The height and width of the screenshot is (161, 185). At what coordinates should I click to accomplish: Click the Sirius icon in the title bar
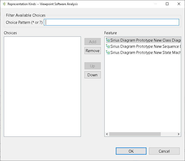(4, 4)
